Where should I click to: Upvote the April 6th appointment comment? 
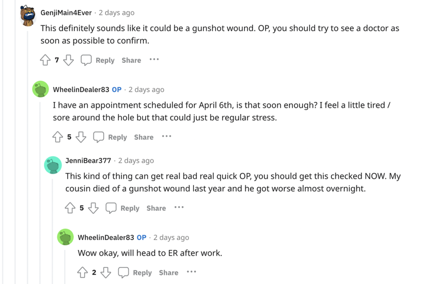click(x=57, y=137)
